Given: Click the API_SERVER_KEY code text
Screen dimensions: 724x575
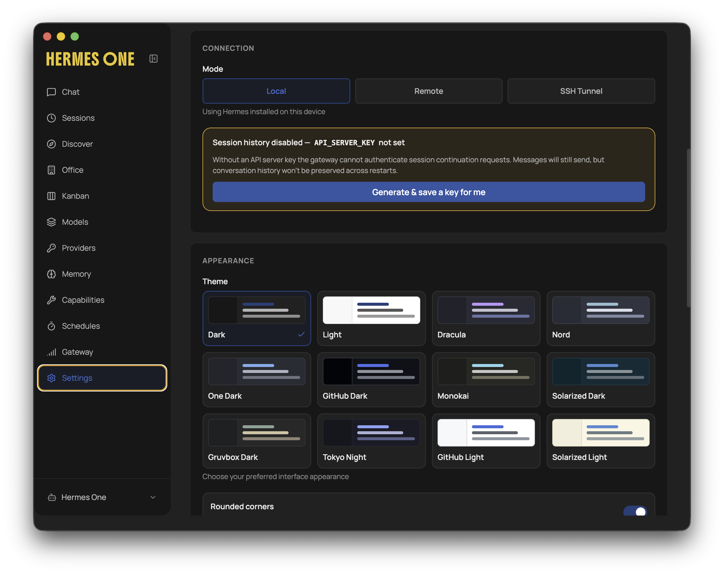Looking at the screenshot, I should coord(344,143).
